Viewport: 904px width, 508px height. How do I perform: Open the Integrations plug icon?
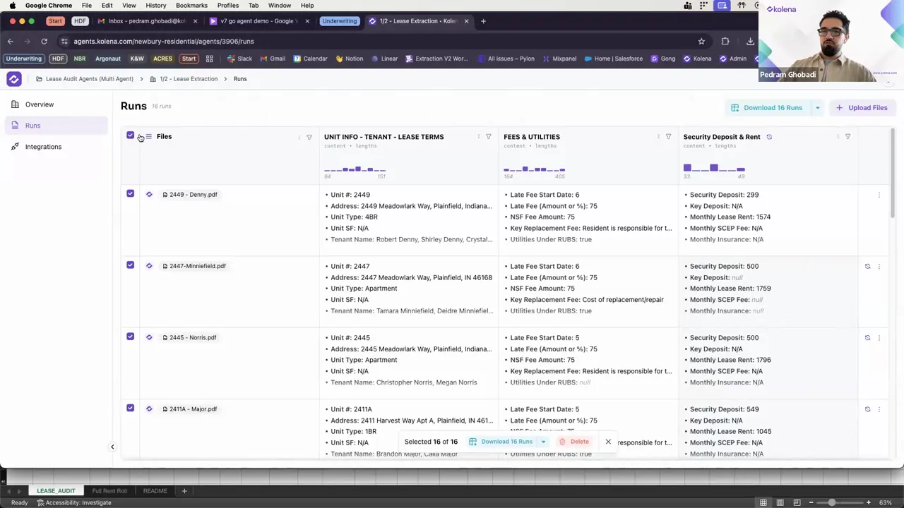[x=16, y=146]
